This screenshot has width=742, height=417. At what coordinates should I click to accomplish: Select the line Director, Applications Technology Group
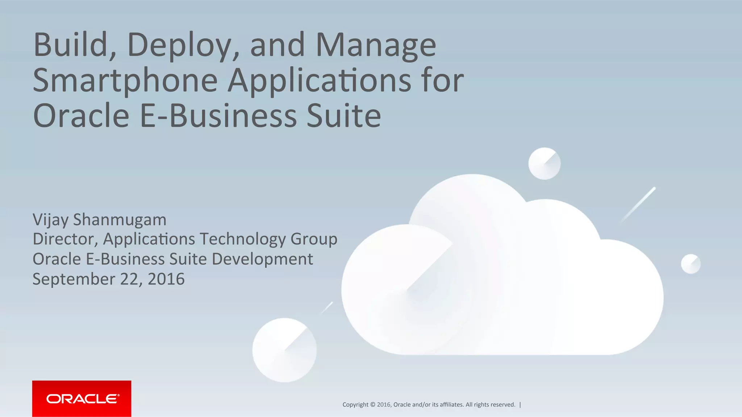(x=185, y=239)
